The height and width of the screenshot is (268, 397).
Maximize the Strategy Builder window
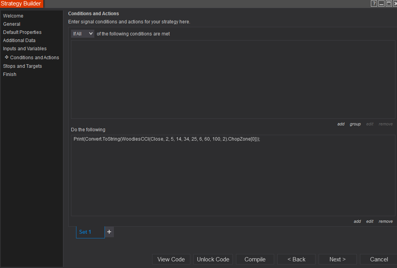point(388,4)
